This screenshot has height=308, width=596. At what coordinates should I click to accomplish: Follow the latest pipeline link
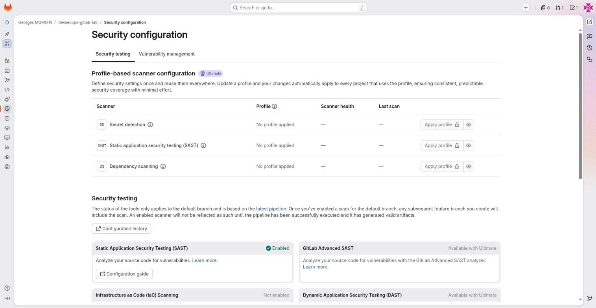[x=271, y=209]
